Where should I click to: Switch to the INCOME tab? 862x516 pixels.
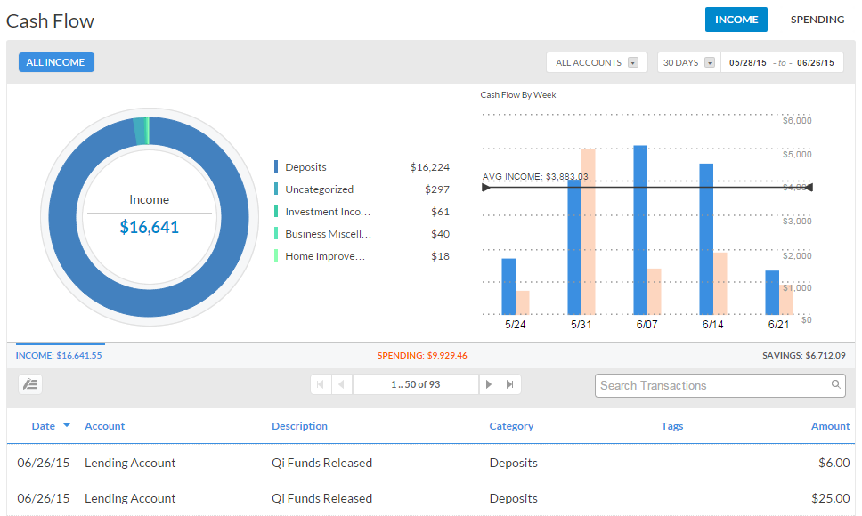[x=736, y=20]
